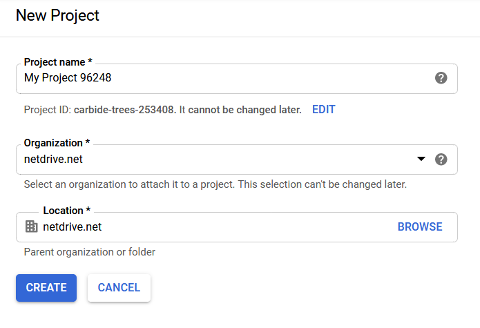Click the 'Select an organization' helper text
Viewport: 480px width, 328px height.
click(x=215, y=185)
